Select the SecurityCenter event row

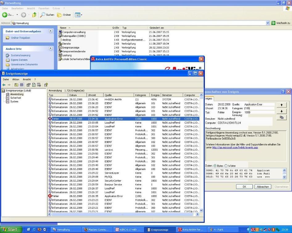(123, 180)
